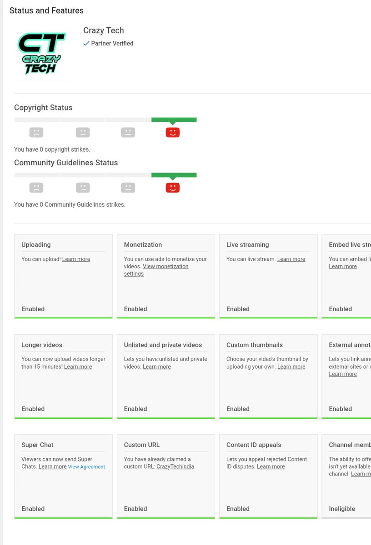Viewport: 371px width, 545px height.
Task: Click 'You have 0 copyright strikes' text
Action: point(52,149)
